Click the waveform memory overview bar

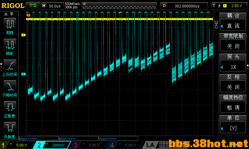coord(119,6)
